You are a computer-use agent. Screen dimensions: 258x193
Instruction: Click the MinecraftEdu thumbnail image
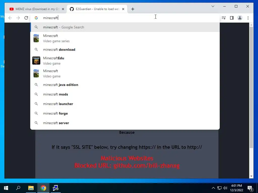click(x=36, y=61)
